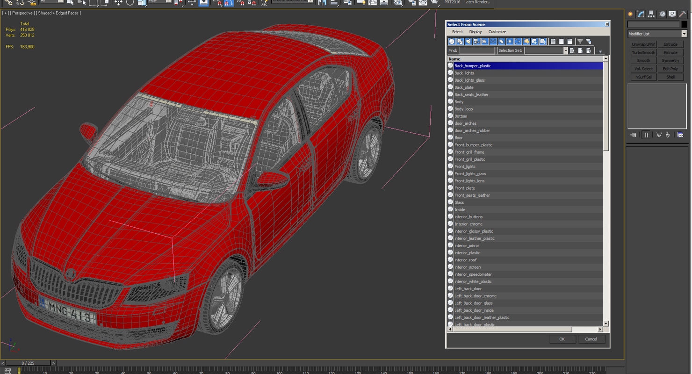Click Show End Result icon below stack

click(x=647, y=135)
